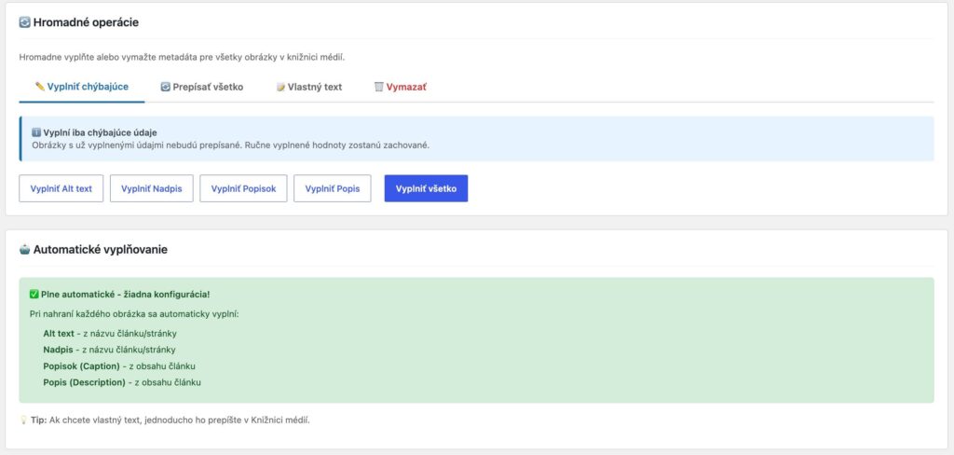Click the lightbulb icon beside Tip
This screenshot has width=954, height=455.
click(23, 421)
